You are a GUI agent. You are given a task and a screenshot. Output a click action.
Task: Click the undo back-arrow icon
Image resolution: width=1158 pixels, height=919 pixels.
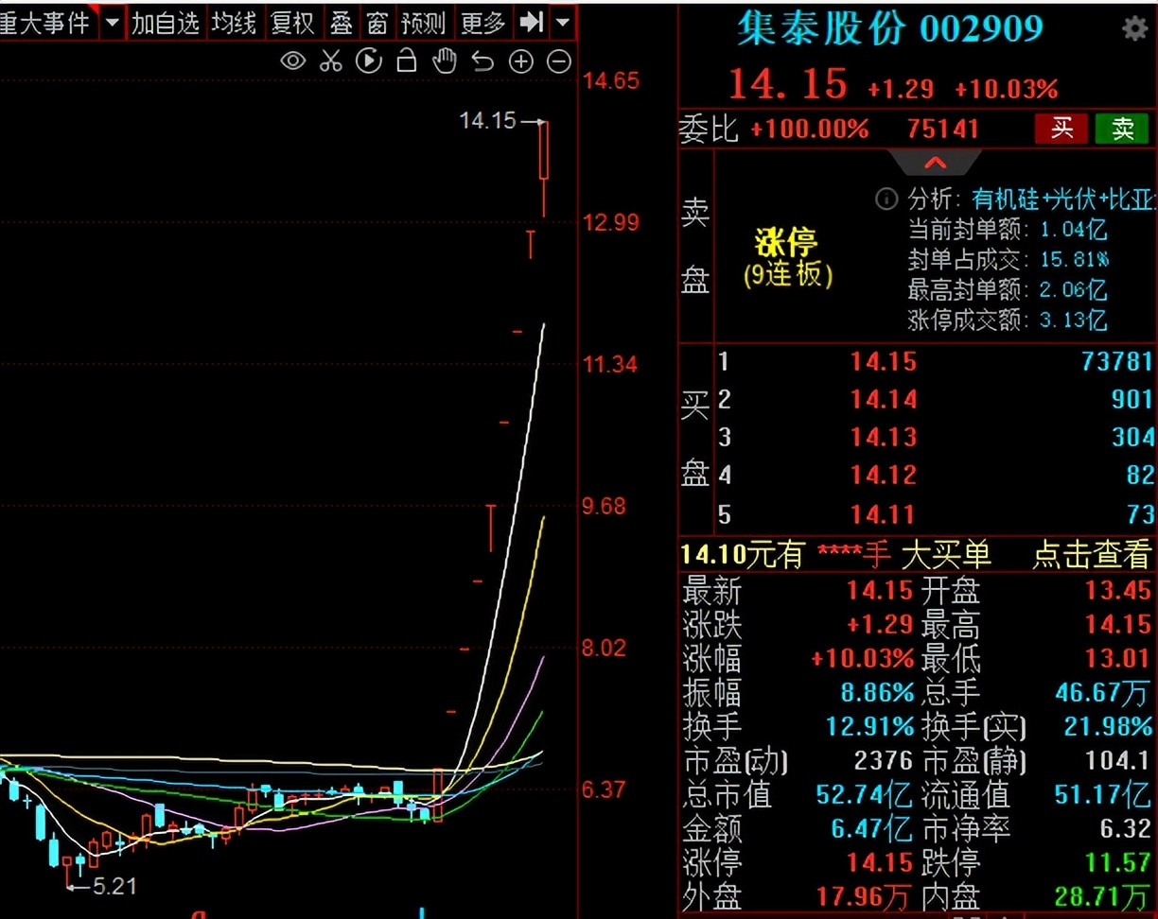(x=482, y=62)
